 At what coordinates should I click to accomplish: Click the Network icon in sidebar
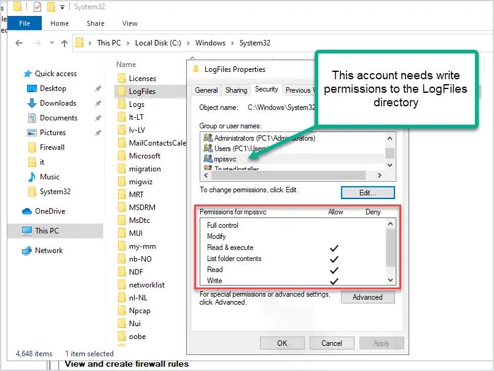[27, 251]
